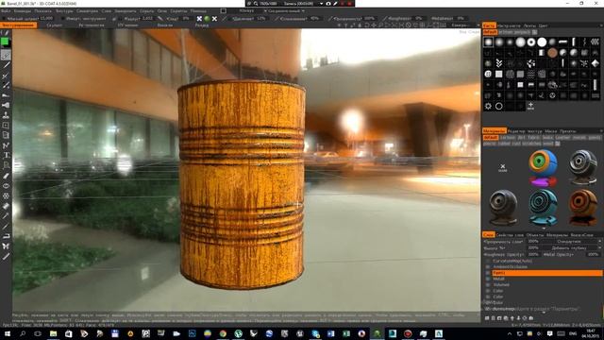The image size is (604, 340).
Task: Add a new brush alpha with plus icon
Action: tap(530, 106)
